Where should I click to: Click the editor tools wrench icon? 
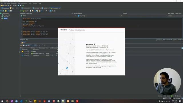[47, 11]
